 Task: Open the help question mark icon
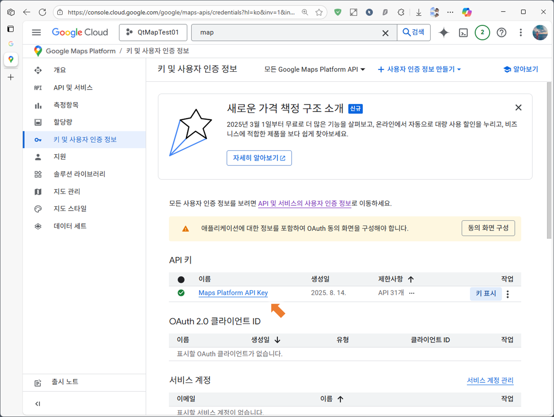(502, 33)
